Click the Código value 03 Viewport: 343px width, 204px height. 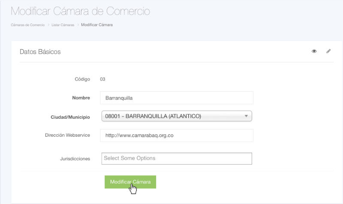point(102,79)
